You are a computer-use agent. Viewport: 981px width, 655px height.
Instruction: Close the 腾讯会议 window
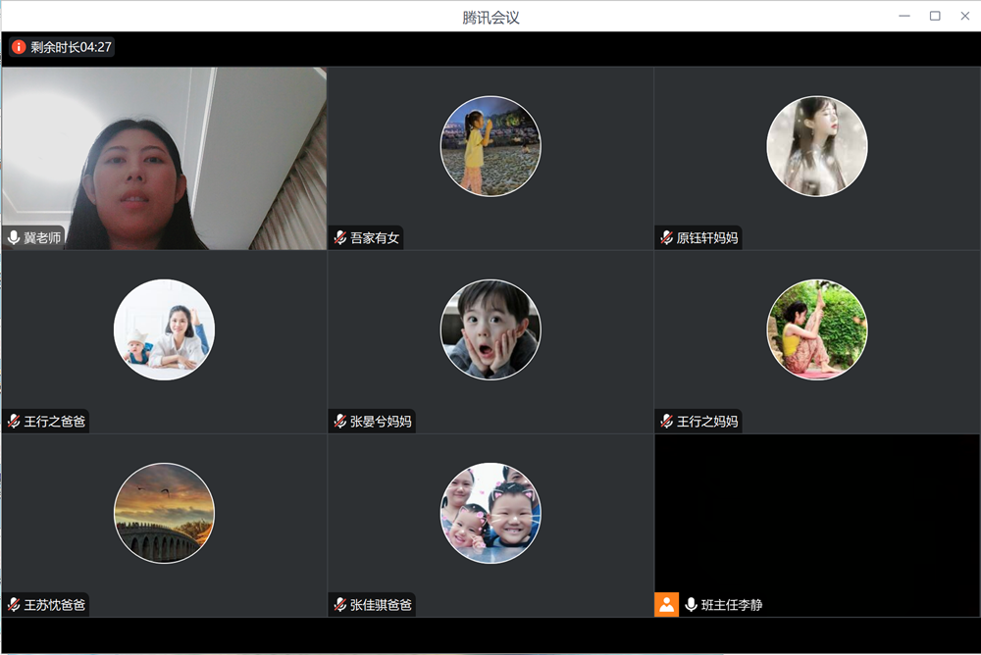pyautogui.click(x=964, y=16)
